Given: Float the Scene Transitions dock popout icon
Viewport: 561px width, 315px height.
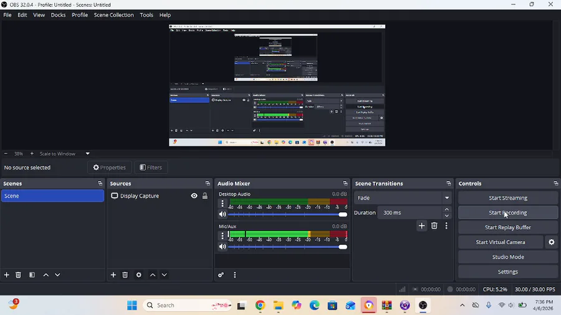Looking at the screenshot, I should coord(449,183).
